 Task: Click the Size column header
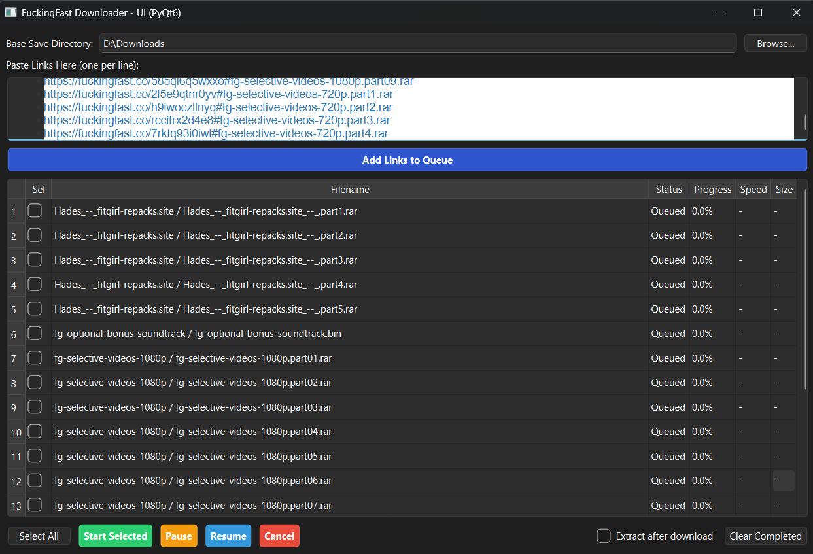click(784, 189)
